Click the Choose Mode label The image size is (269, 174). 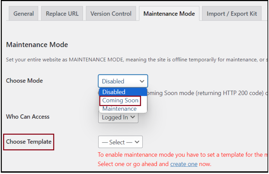[24, 81]
